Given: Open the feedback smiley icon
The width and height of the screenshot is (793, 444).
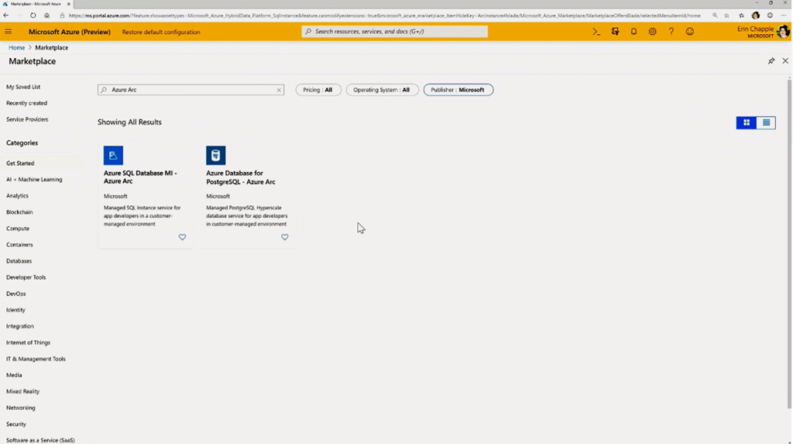Looking at the screenshot, I should pyautogui.click(x=689, y=32).
